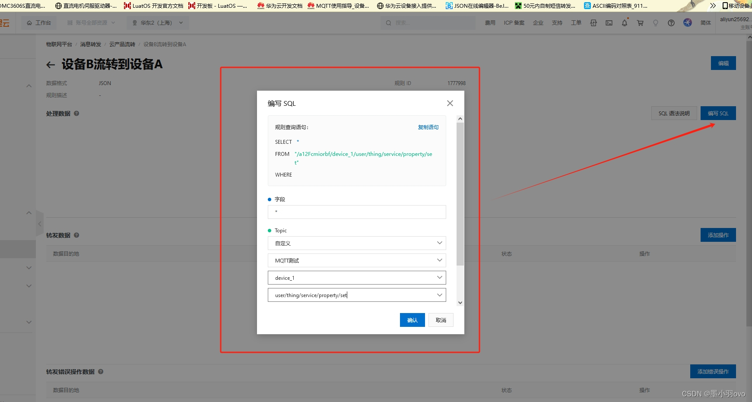The image size is (752, 402).
Task: Open the MQTT使用指导 bookmark
Action: [338, 6]
